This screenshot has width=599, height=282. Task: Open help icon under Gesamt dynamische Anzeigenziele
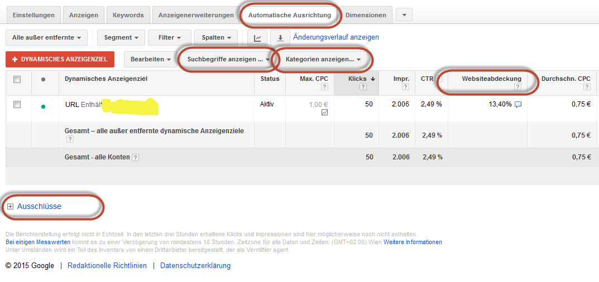point(70,139)
